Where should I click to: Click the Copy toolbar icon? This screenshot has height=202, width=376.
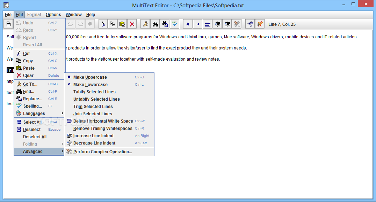(113, 24)
